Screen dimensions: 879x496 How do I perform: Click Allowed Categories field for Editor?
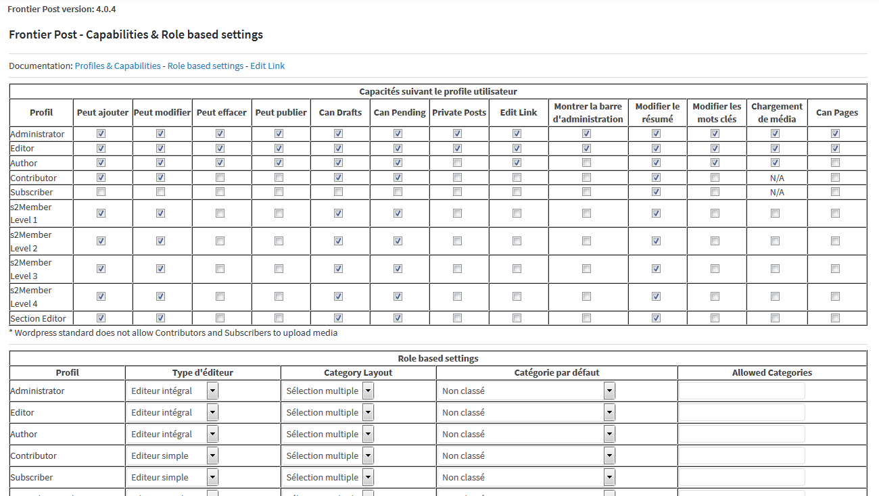742,412
